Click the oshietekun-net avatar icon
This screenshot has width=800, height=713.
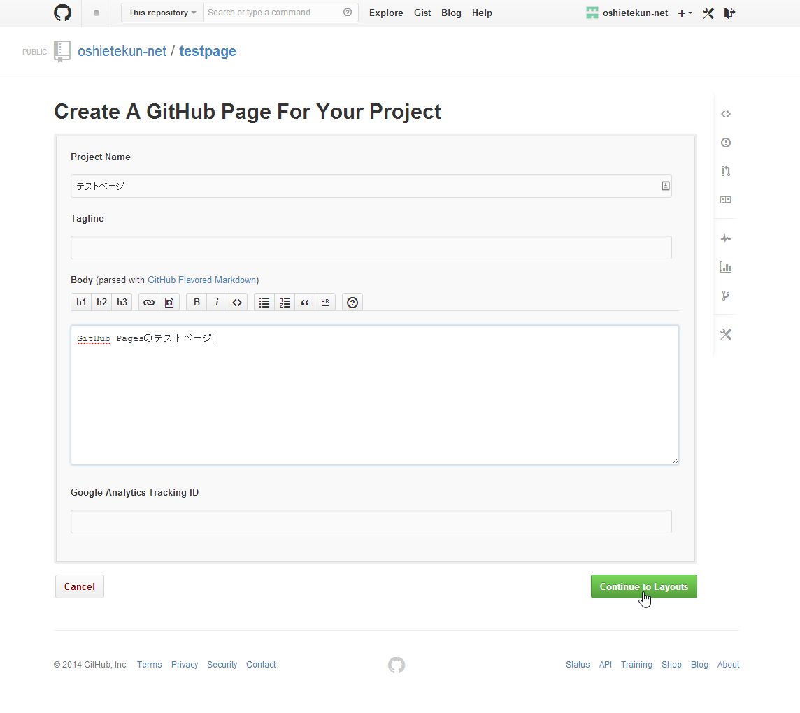point(592,13)
